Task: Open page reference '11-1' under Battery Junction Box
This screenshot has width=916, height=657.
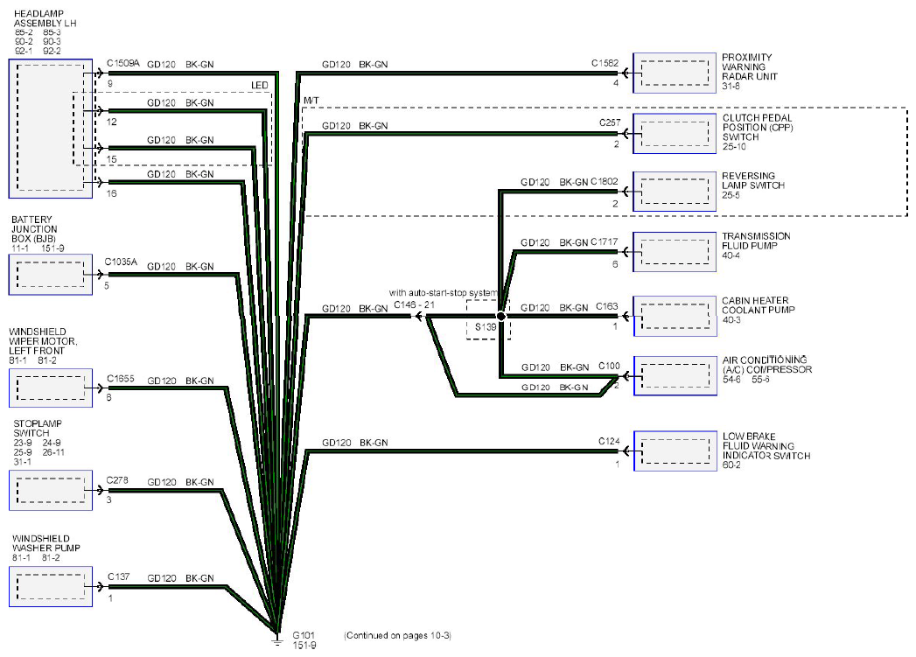Action: coord(20,248)
